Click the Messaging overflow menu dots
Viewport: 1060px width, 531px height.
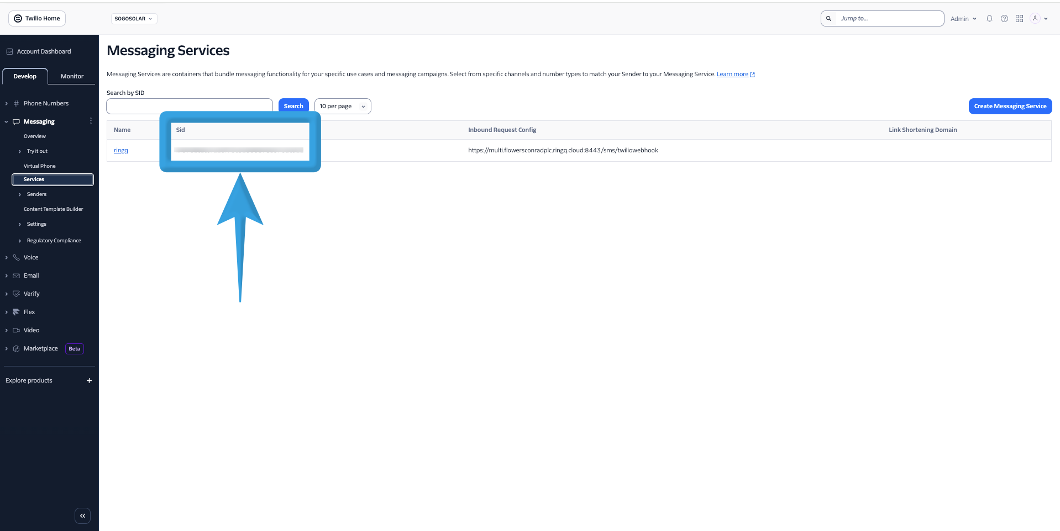click(x=91, y=121)
